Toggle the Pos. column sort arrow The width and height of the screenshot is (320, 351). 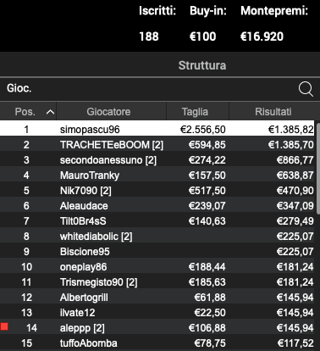50,112
